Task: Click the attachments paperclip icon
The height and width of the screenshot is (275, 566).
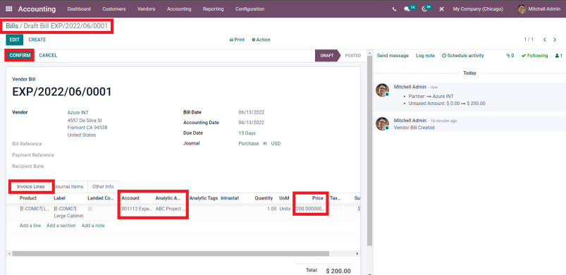Action: tap(510, 56)
